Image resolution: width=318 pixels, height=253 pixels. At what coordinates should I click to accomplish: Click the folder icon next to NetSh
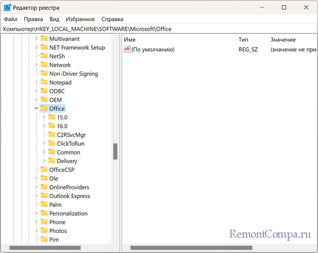[x=44, y=56]
